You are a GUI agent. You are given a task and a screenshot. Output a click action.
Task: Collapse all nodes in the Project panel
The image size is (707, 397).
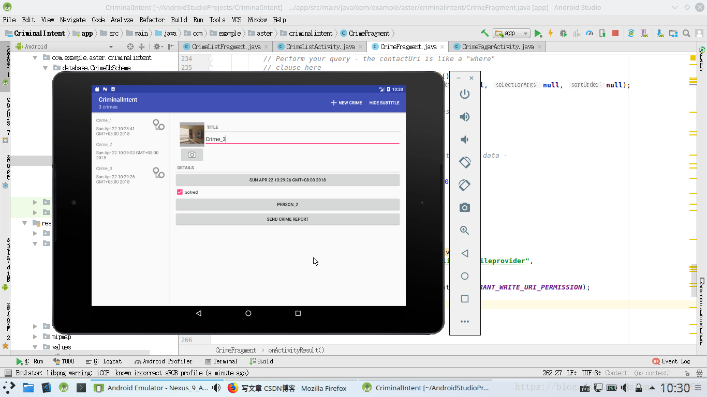tap(141, 47)
